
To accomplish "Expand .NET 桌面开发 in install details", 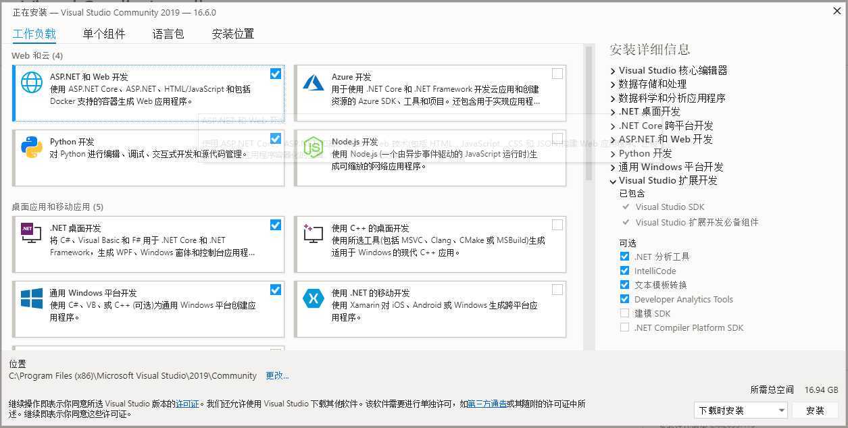I will [x=613, y=112].
